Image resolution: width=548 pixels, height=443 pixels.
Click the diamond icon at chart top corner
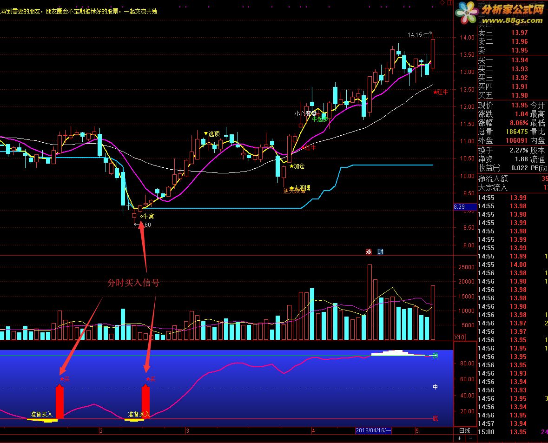(442, 3)
